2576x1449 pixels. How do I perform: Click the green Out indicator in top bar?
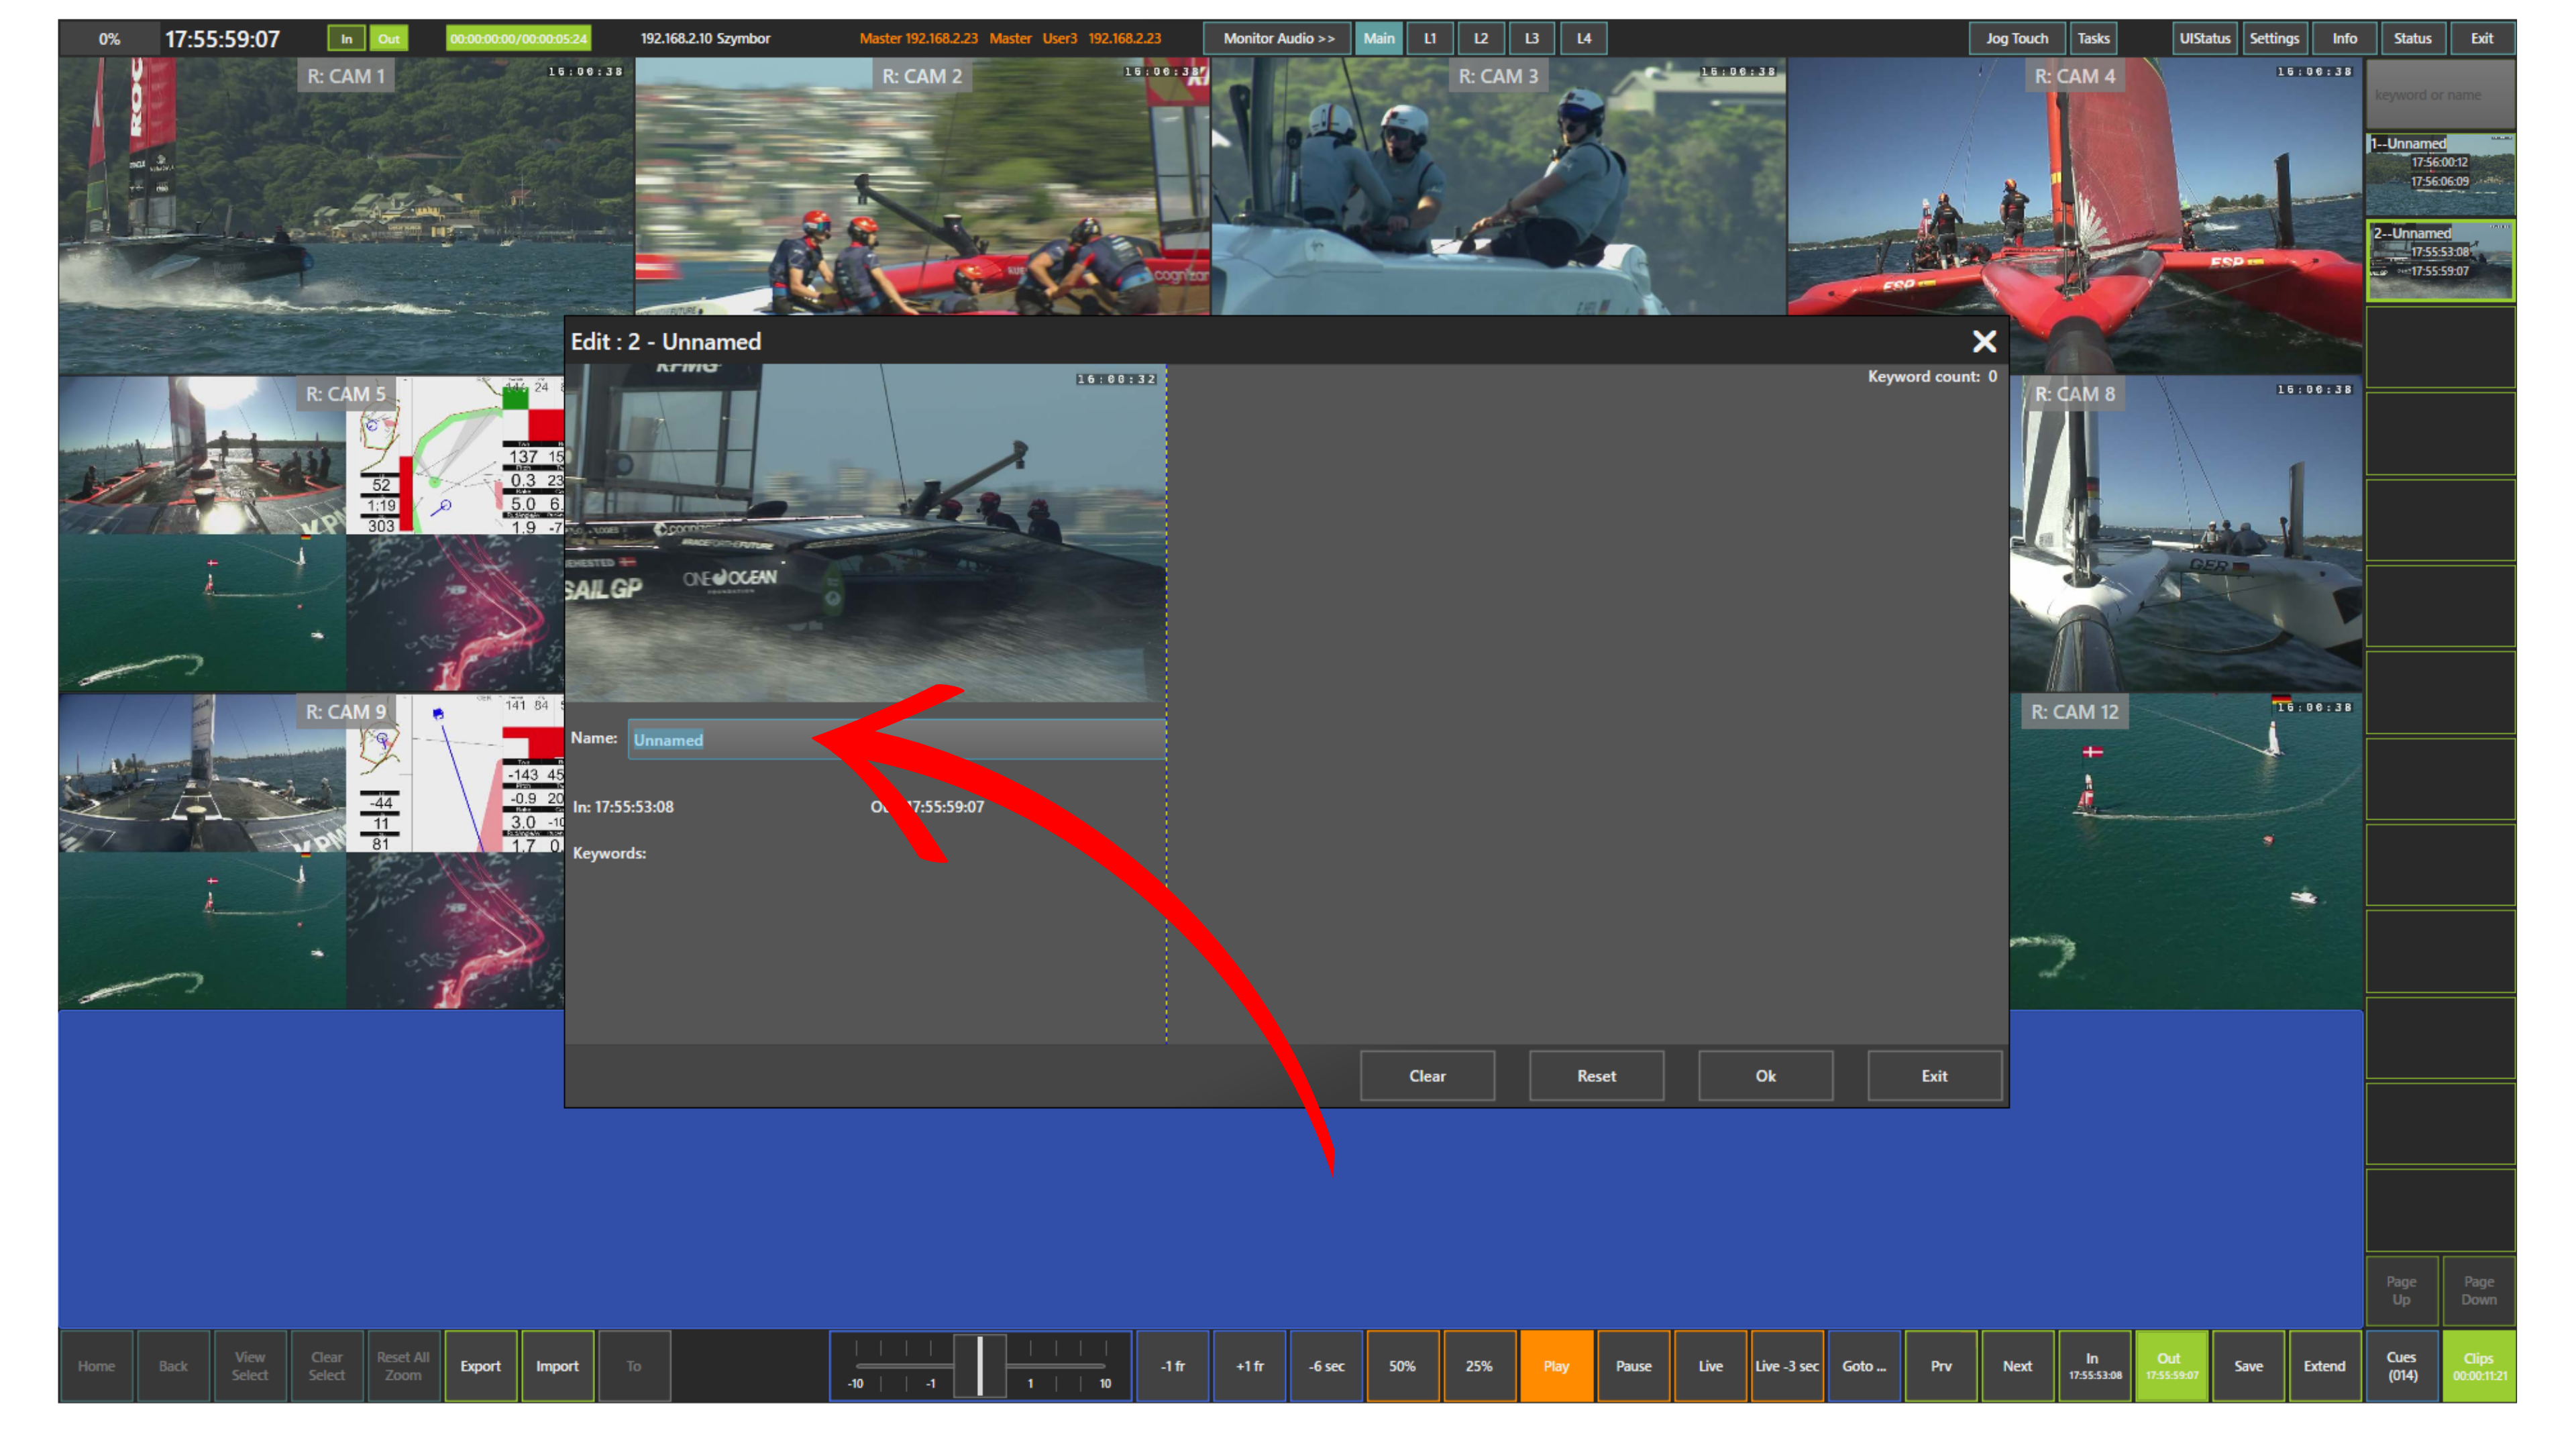(389, 39)
